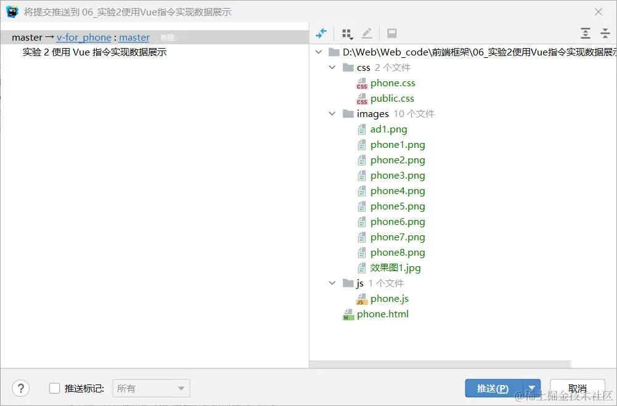Open the v-for_phone branch link
617x406 pixels.
[x=84, y=37]
